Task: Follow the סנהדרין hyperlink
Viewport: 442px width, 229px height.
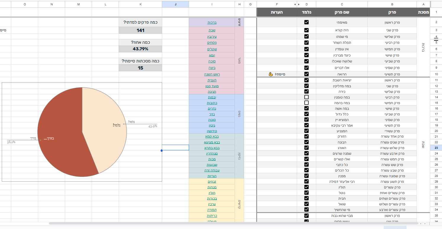Action: 211,153
